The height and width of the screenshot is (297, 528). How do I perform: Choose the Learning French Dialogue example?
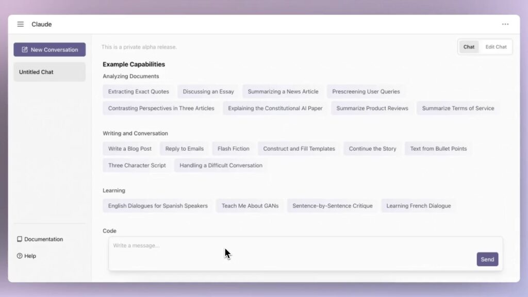(418, 206)
